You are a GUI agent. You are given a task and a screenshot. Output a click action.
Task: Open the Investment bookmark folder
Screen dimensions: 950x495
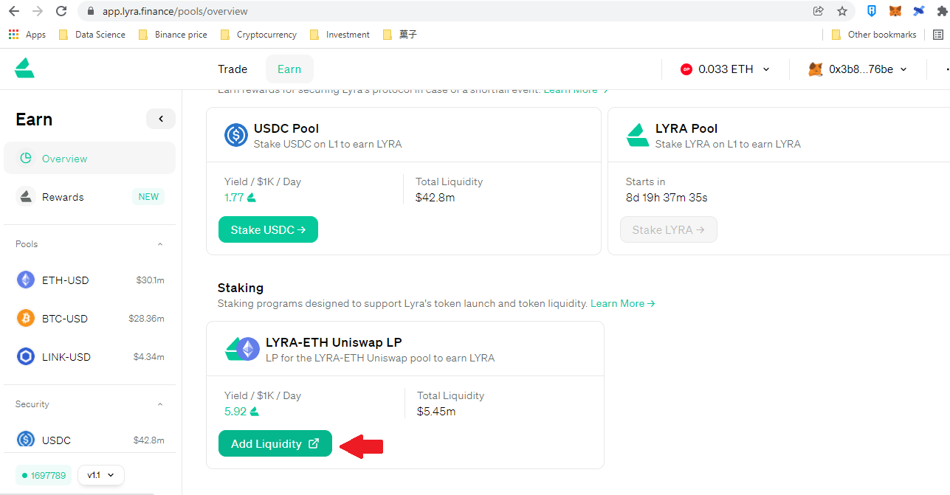coord(340,35)
